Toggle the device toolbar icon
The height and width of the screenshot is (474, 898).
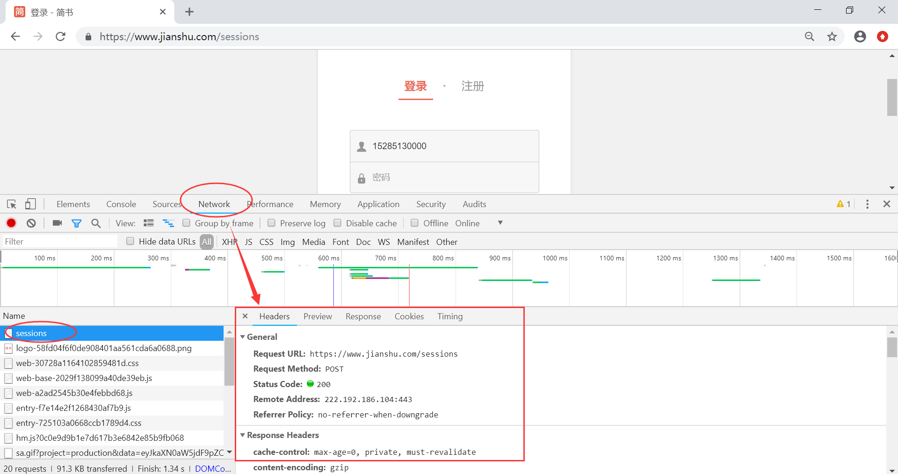(x=30, y=204)
